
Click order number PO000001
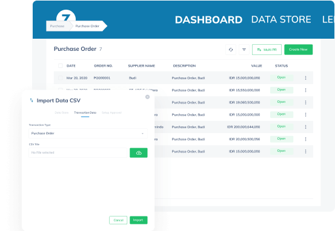point(102,78)
